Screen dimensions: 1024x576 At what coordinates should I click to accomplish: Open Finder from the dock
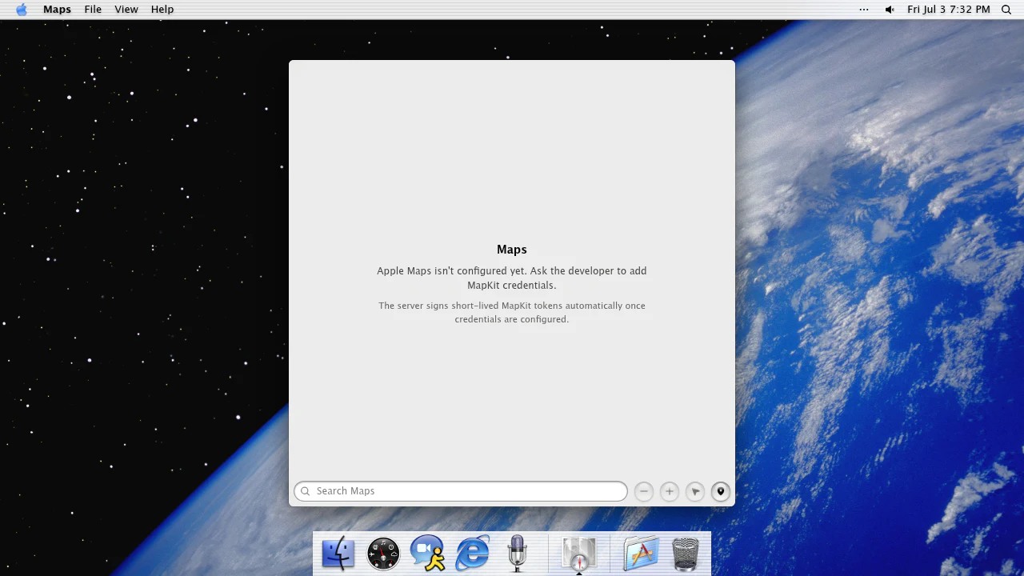338,553
